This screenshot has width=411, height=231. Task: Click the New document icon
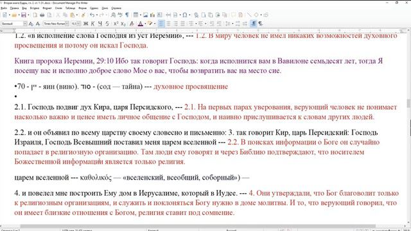pyautogui.click(x=4, y=15)
